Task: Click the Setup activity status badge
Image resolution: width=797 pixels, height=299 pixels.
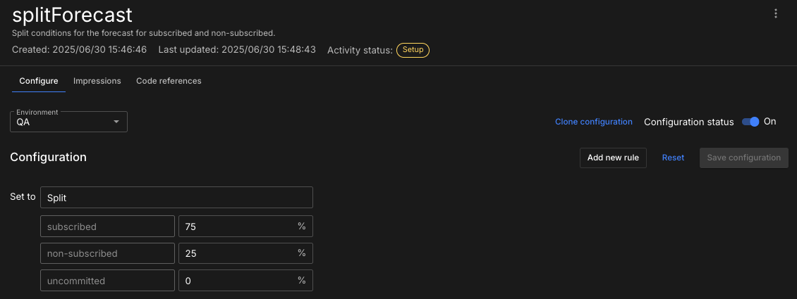Action: (413, 50)
